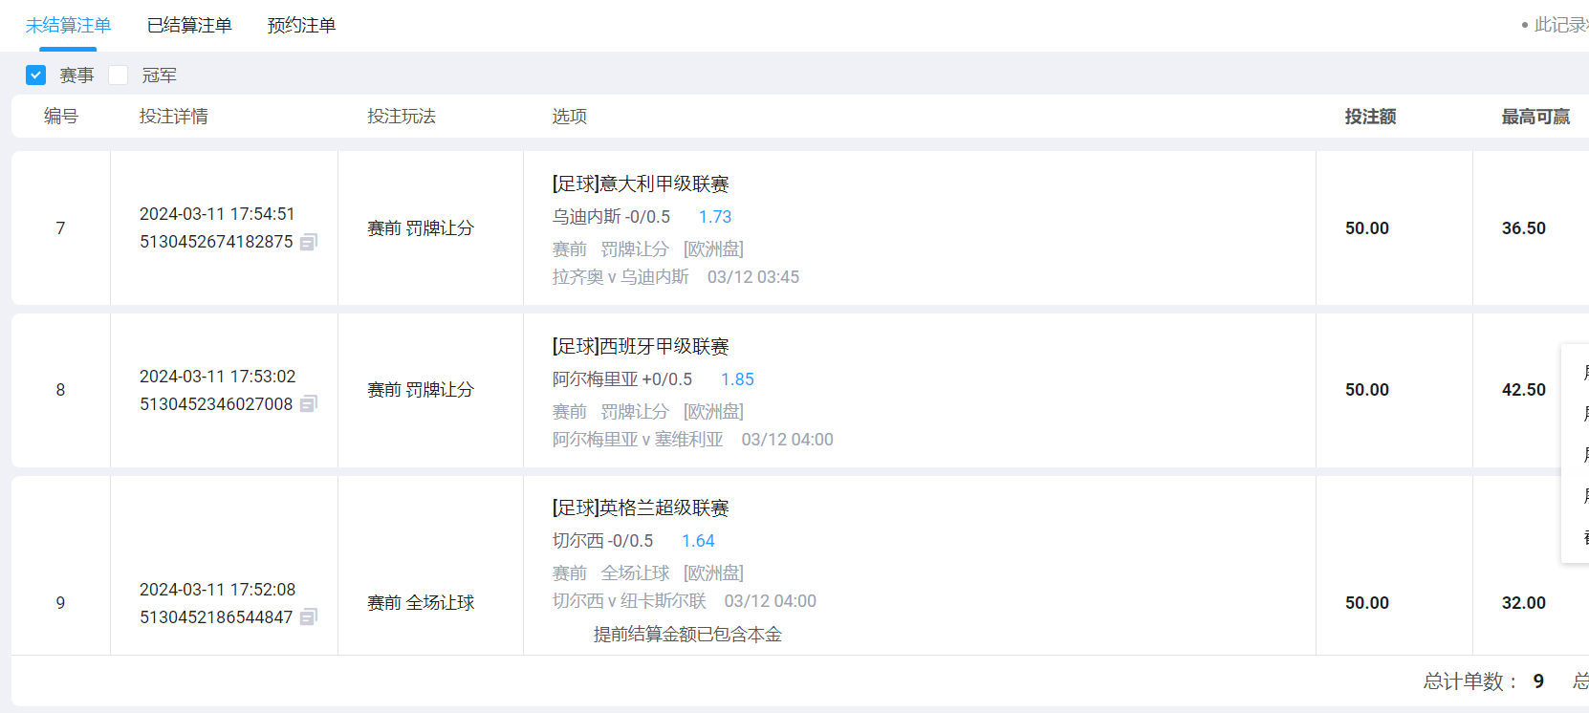Click the 投注额 column header
This screenshot has height=713, width=1589.
(x=1370, y=117)
